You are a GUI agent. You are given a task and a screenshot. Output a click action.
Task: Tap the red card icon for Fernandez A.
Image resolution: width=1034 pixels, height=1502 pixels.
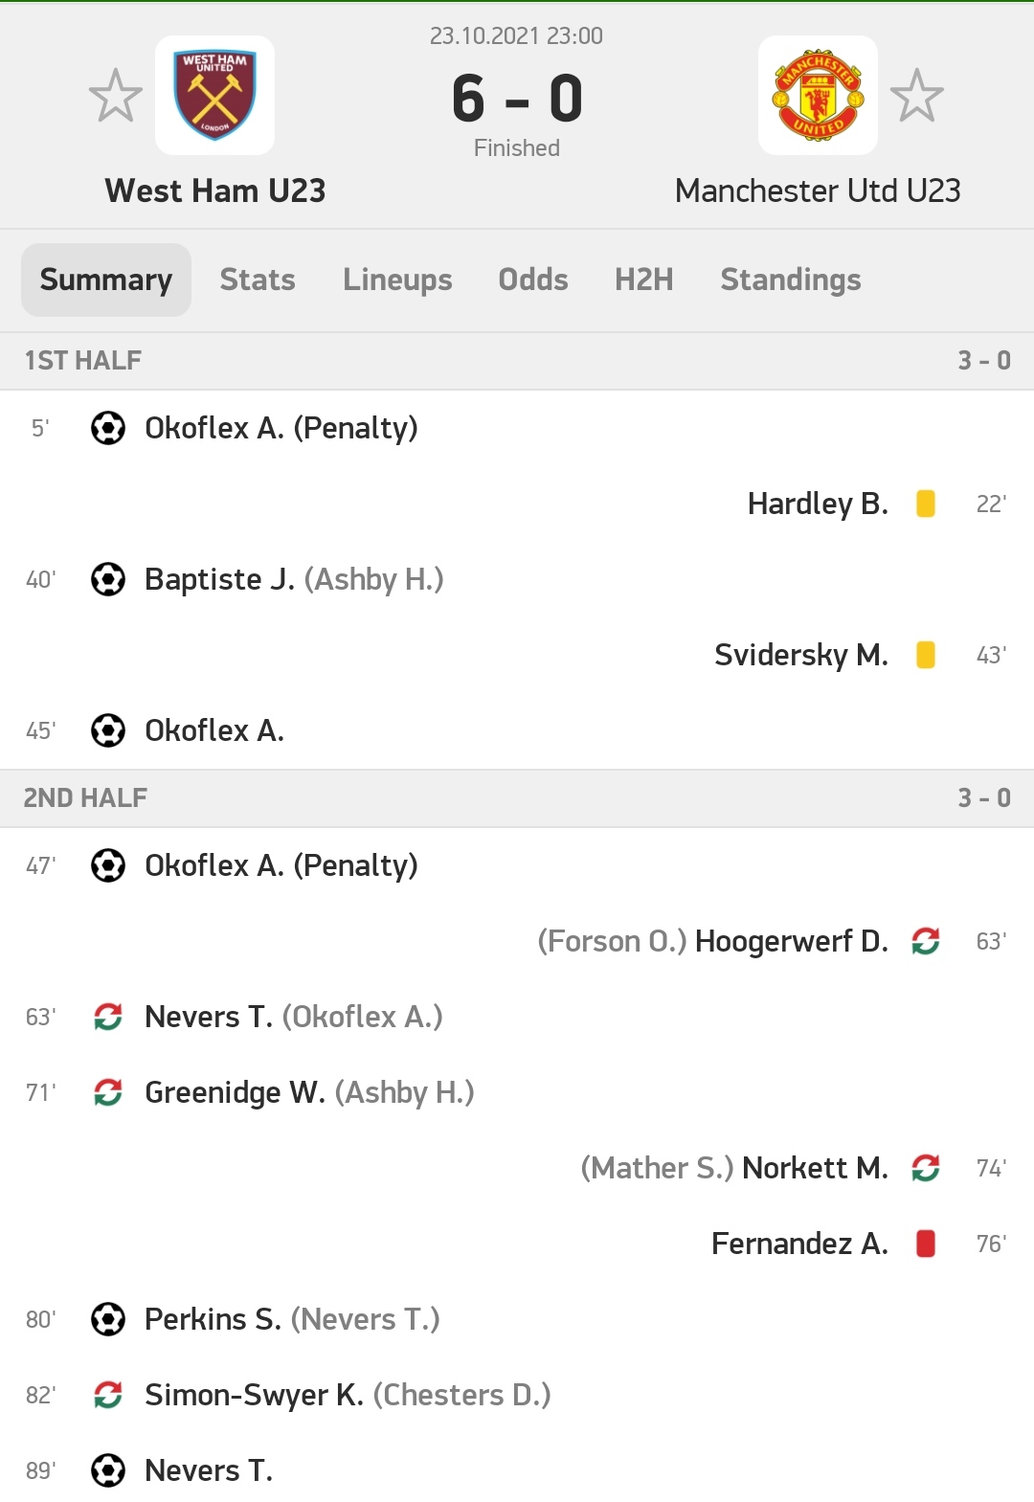(x=925, y=1244)
